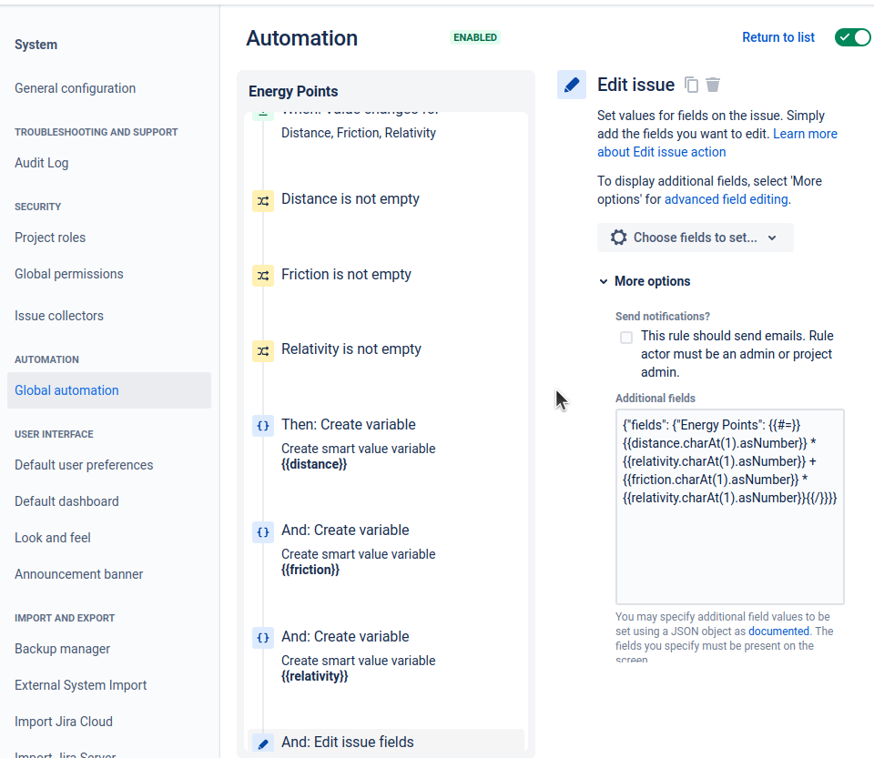874x758 pixels.
Task: Open the Choose fields to set dropdown
Action: click(695, 238)
